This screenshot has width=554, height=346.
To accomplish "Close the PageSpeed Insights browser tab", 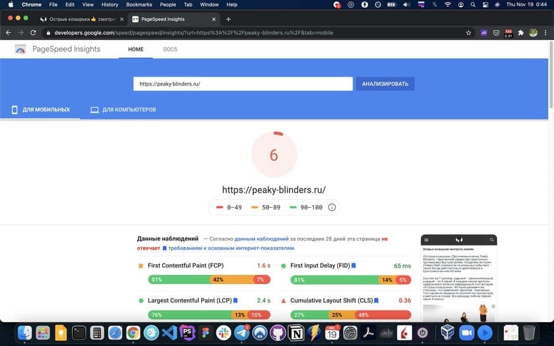I will (x=214, y=19).
